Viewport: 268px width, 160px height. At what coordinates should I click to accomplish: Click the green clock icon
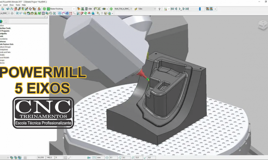point(51,13)
